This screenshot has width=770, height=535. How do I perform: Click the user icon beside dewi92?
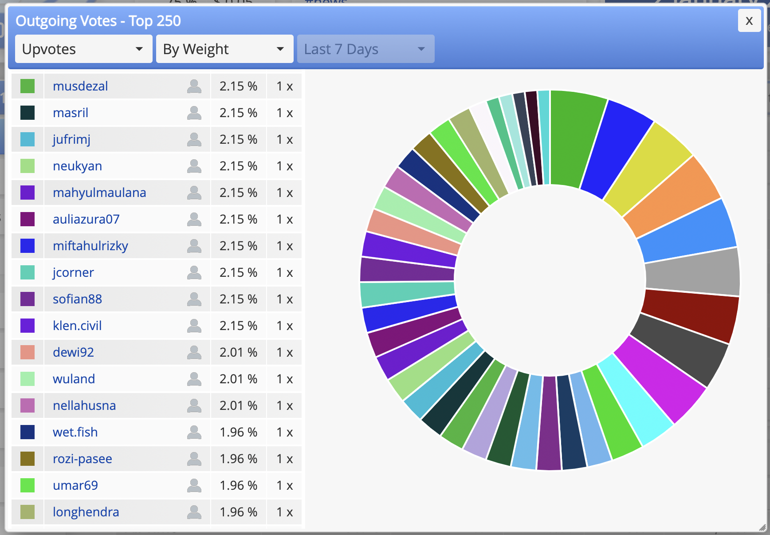[194, 352]
